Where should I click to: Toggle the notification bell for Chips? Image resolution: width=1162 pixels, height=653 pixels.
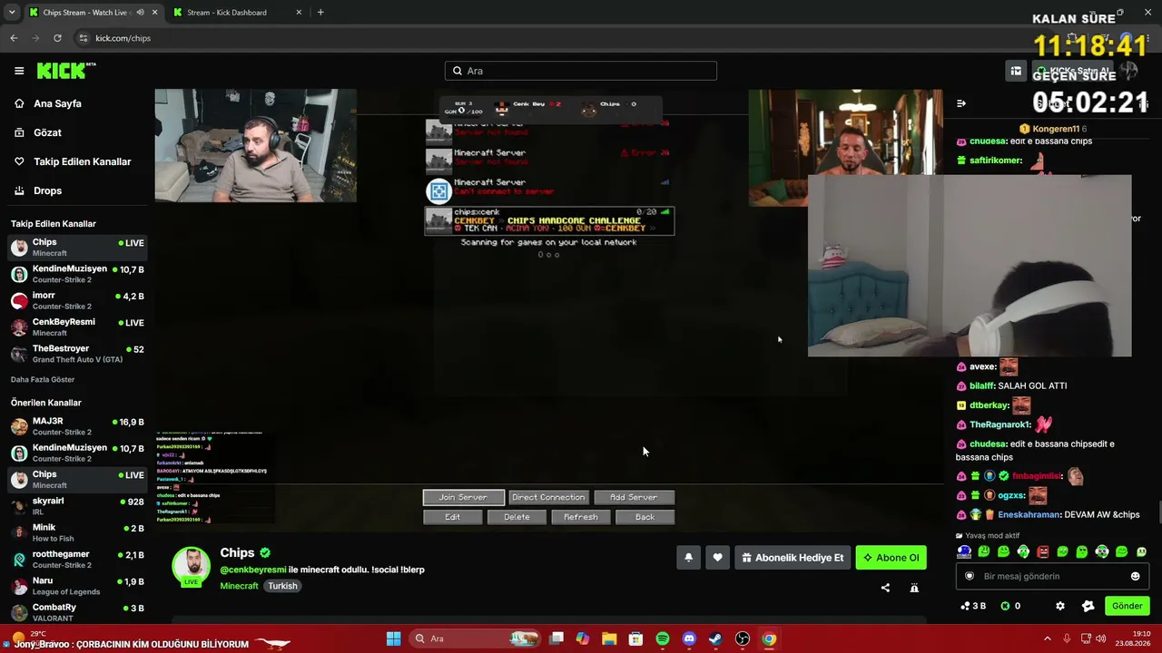[688, 558]
